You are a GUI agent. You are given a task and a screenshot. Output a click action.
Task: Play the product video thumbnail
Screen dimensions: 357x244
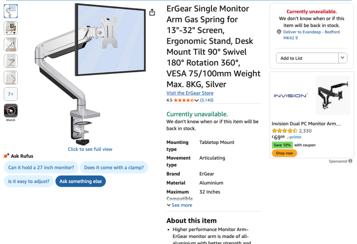(11, 110)
